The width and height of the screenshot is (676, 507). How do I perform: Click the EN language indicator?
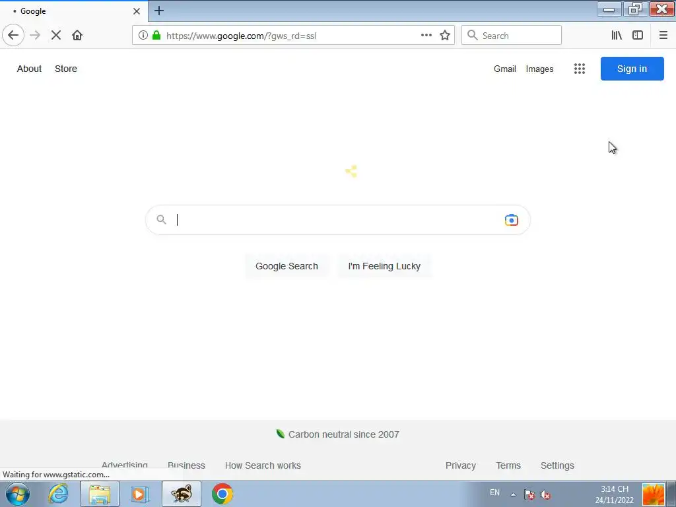pos(494,492)
